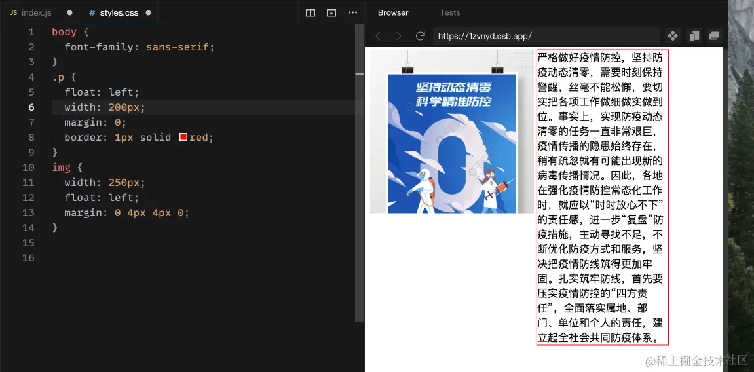Click the split editor layout icon

click(310, 13)
